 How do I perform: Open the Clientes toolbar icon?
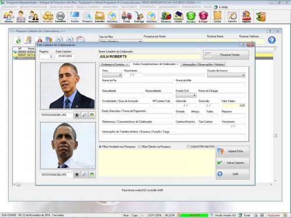(x=9, y=17)
